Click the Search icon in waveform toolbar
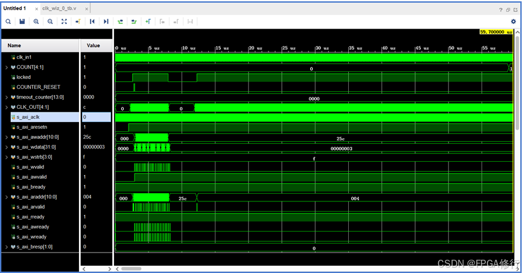 click(8, 22)
